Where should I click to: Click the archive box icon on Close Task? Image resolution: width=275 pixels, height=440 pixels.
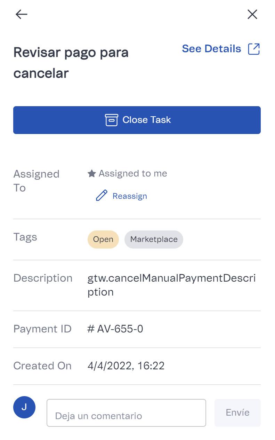click(111, 120)
